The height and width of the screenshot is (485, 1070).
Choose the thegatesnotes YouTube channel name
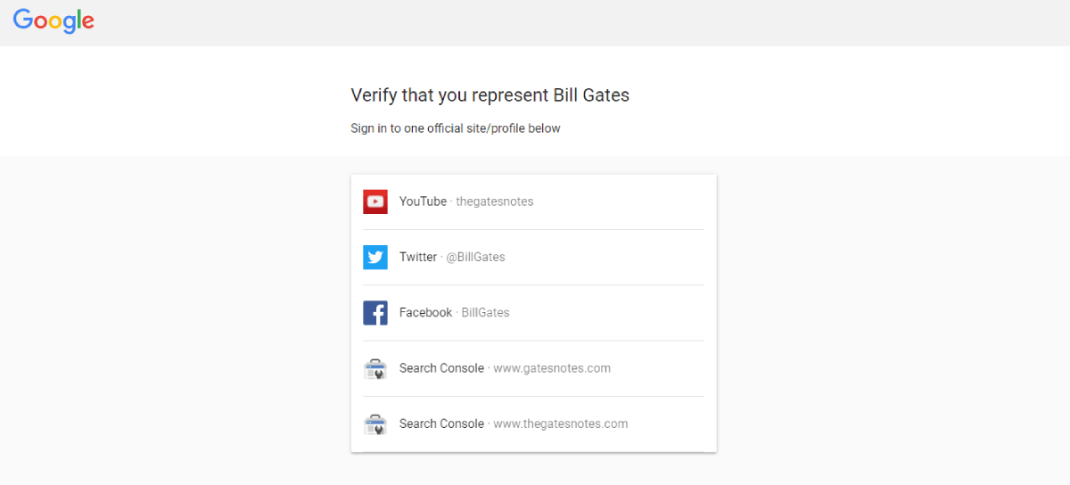[x=495, y=201]
